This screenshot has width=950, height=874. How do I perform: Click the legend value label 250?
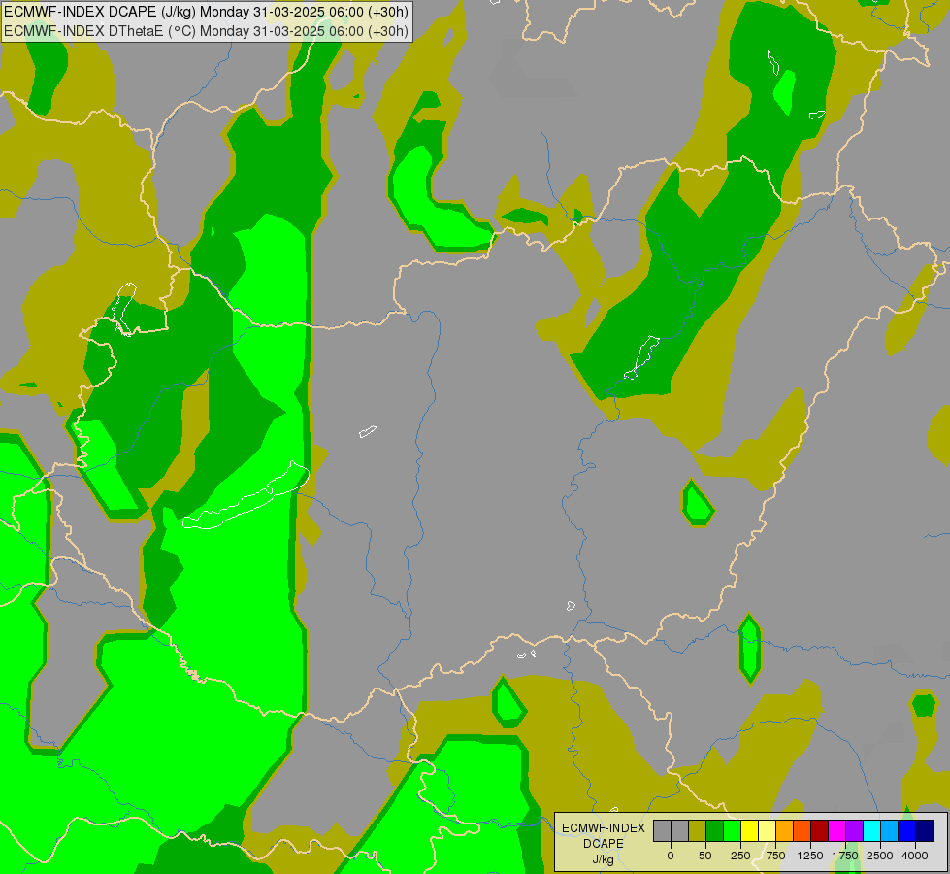pos(740,856)
